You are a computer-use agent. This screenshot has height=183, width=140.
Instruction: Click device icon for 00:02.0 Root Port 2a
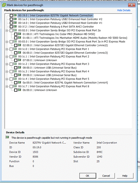(15, 30)
